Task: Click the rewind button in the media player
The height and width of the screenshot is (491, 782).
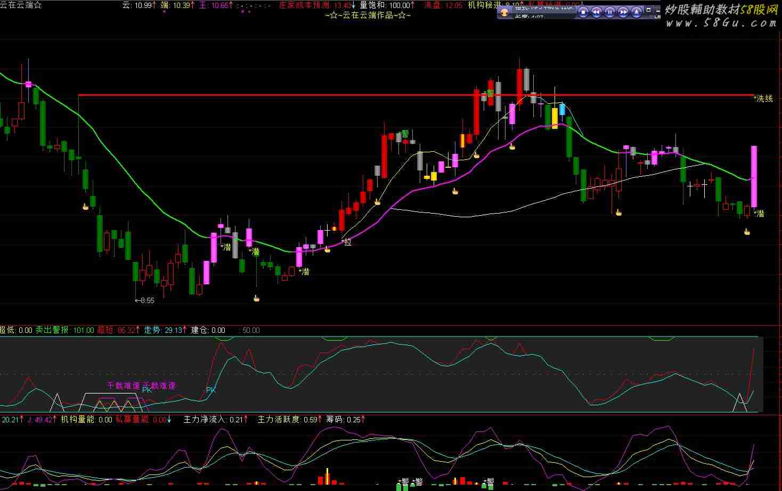Action: [597, 12]
